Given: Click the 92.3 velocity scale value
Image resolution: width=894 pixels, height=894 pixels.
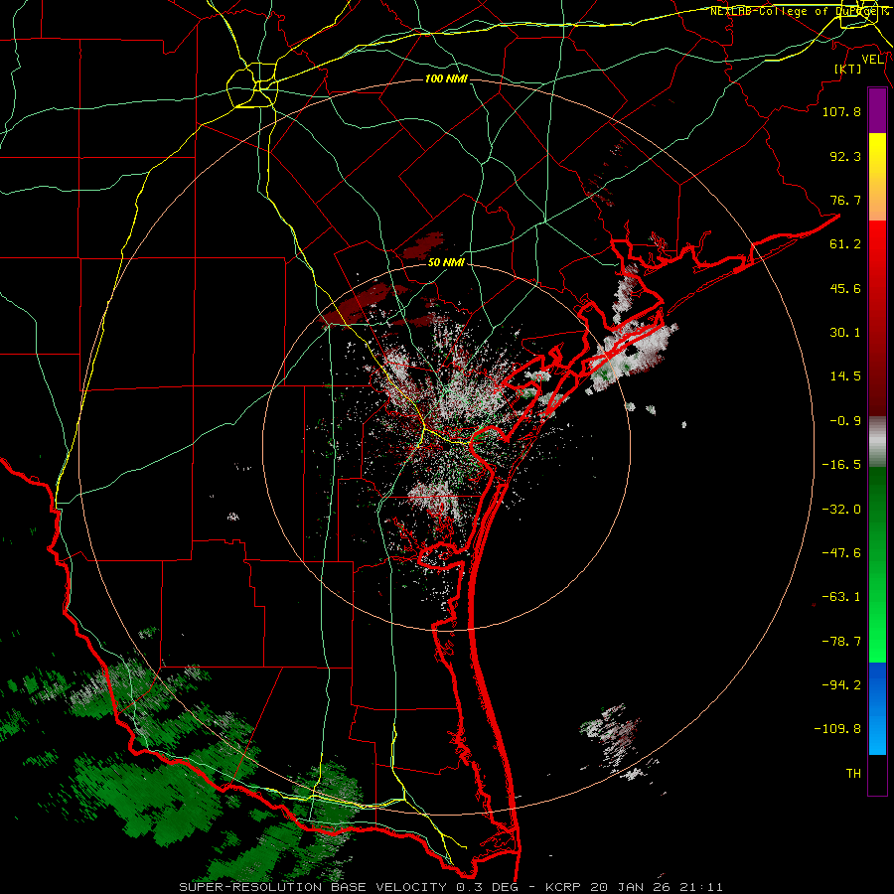Looking at the screenshot, I should (x=845, y=156).
